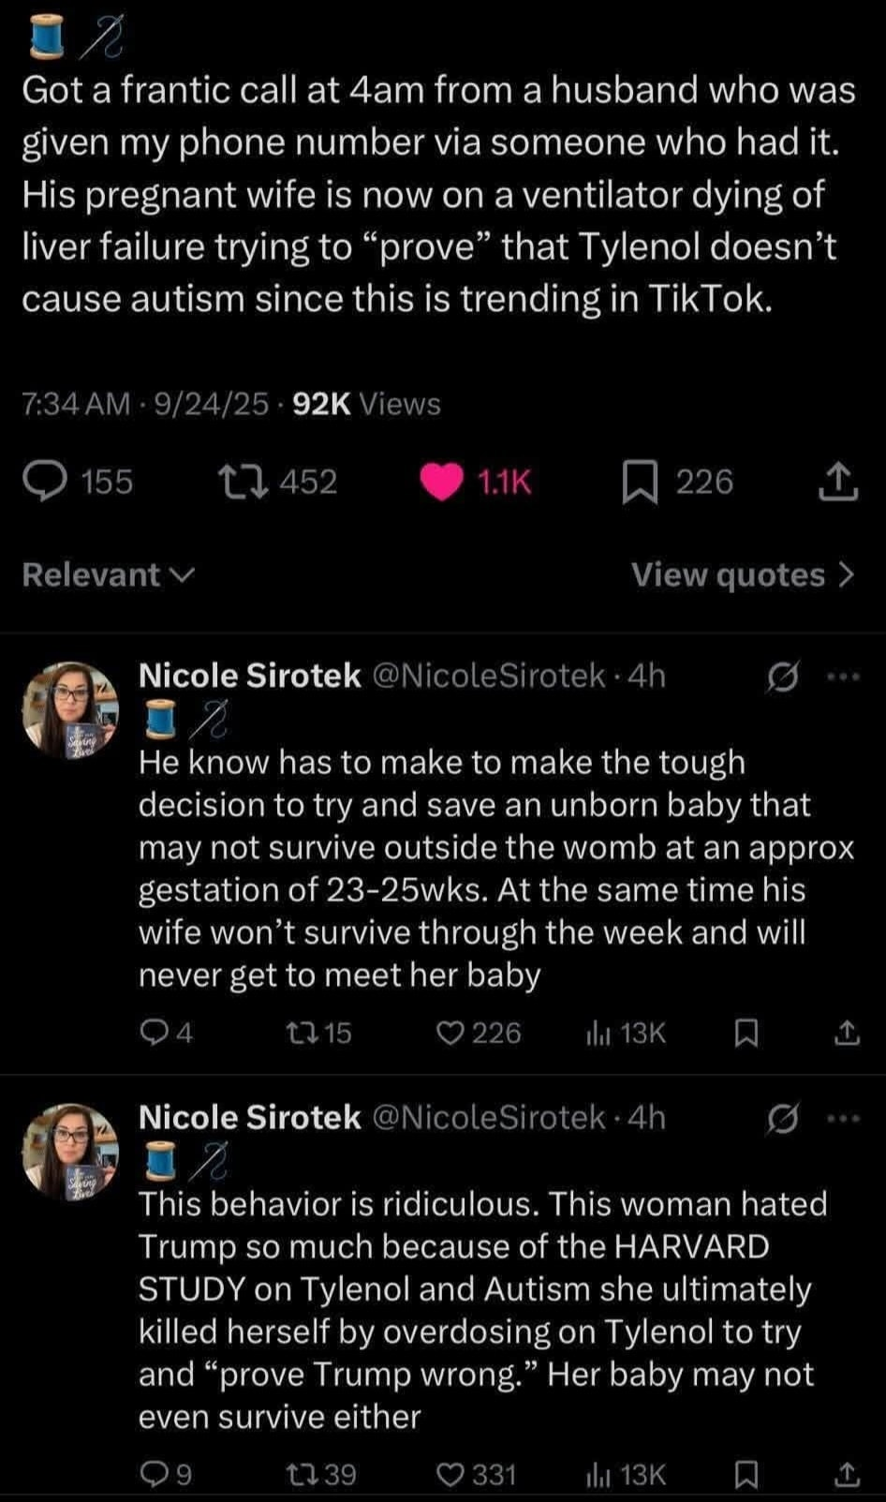Unlike the main post via pink heart
886x1502 pixels.
(442, 483)
